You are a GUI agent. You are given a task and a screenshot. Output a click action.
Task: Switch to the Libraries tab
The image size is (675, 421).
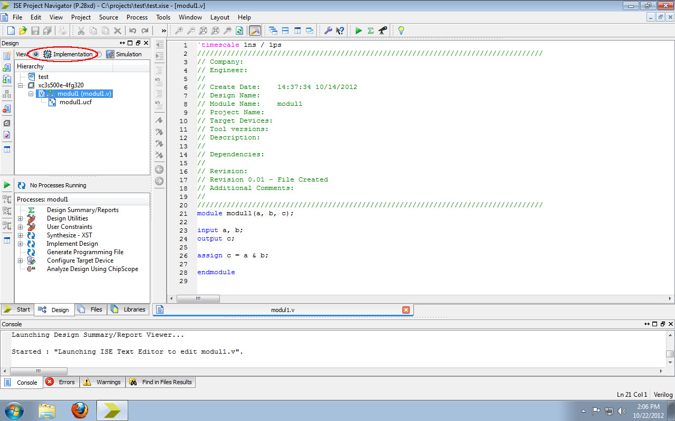click(128, 309)
